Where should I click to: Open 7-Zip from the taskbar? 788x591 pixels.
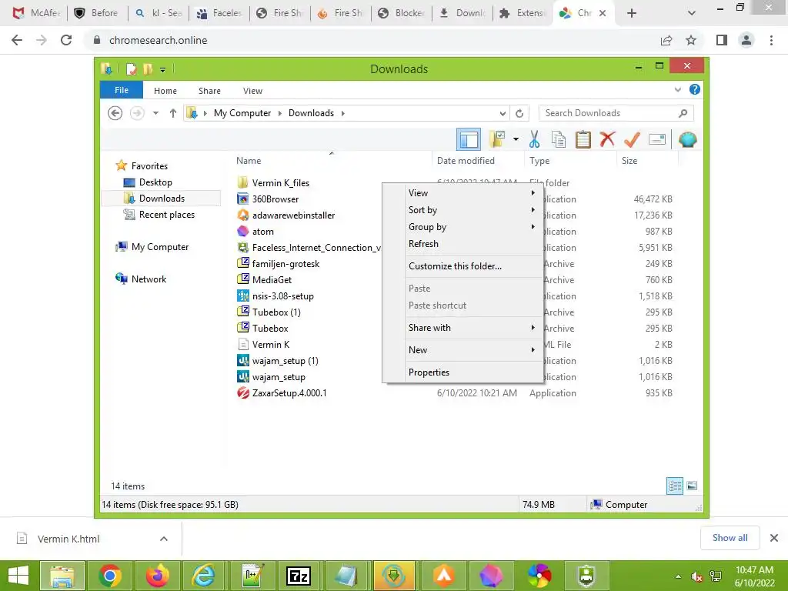pos(299,576)
